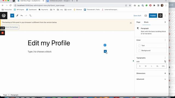Open the Themekraft Trello bookmark
Image resolution: width=175 pixels, height=98 pixels.
92,10
